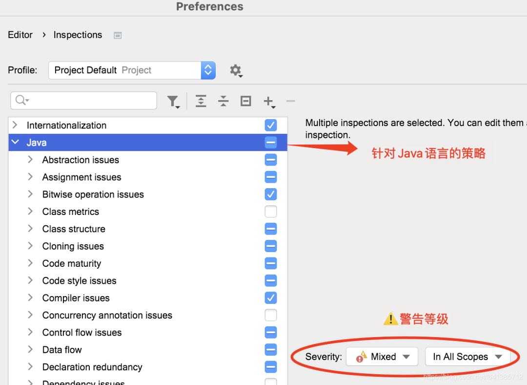This screenshot has width=527, height=385.
Task: Uncheck the Internationalization checkbox
Action: pyautogui.click(x=270, y=125)
